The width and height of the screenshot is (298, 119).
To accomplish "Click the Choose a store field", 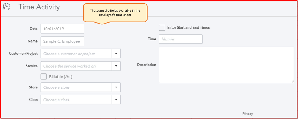I will (x=76, y=87).
